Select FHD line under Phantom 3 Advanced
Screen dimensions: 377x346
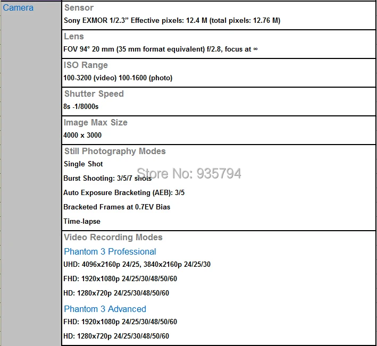[120, 322]
